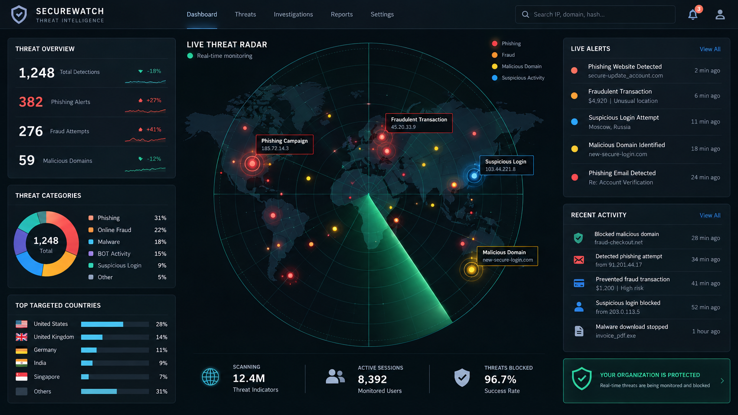Screen dimensions: 738x415
Task: Switch to the Dashboard tab
Action: [x=202, y=14]
